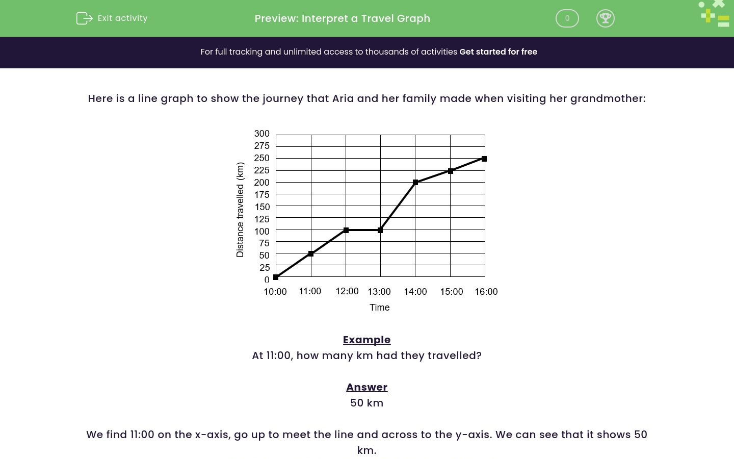734x459 pixels.
Task: Click the final data point at 250 km
Action: pos(483,158)
